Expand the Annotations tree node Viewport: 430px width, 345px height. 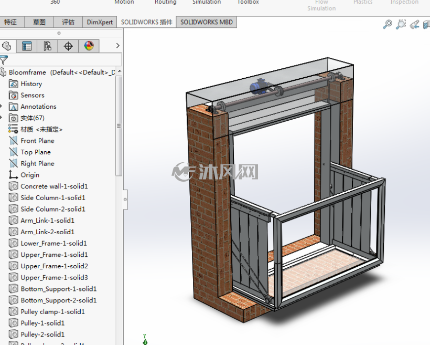click(x=2, y=106)
